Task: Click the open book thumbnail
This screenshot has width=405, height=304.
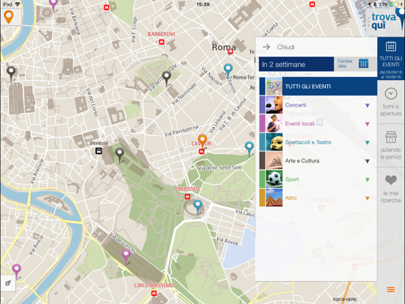Action: point(274,161)
